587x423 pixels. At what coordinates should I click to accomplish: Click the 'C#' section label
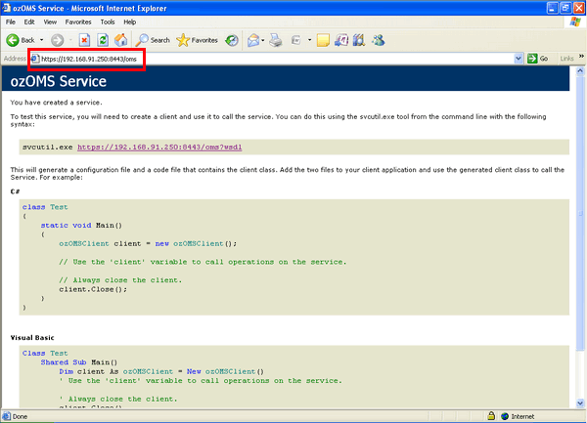pos(15,191)
